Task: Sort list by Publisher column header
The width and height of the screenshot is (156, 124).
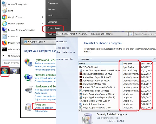Action: point(131,64)
